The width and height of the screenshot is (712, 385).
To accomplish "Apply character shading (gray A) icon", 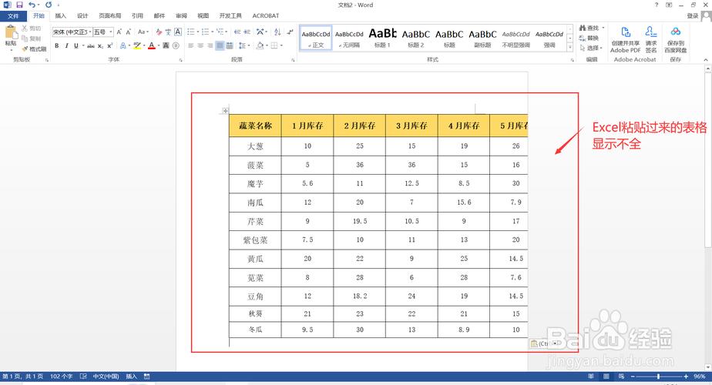I will [x=166, y=46].
